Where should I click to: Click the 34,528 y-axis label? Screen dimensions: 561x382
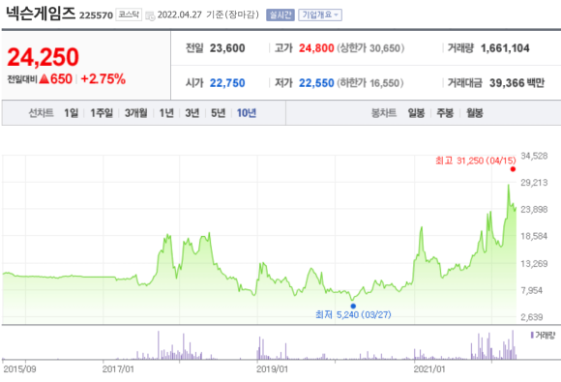[x=534, y=156]
